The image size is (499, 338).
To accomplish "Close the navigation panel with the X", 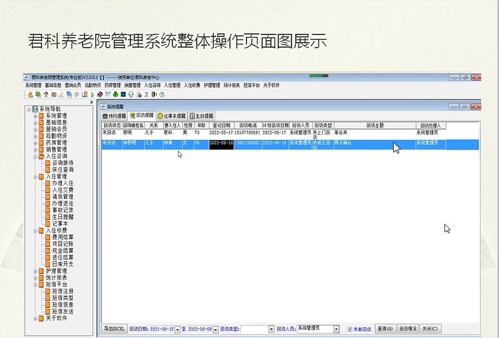I will 92,102.
